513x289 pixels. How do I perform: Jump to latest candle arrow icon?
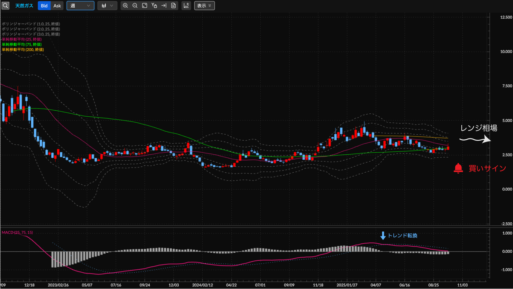(x=164, y=6)
